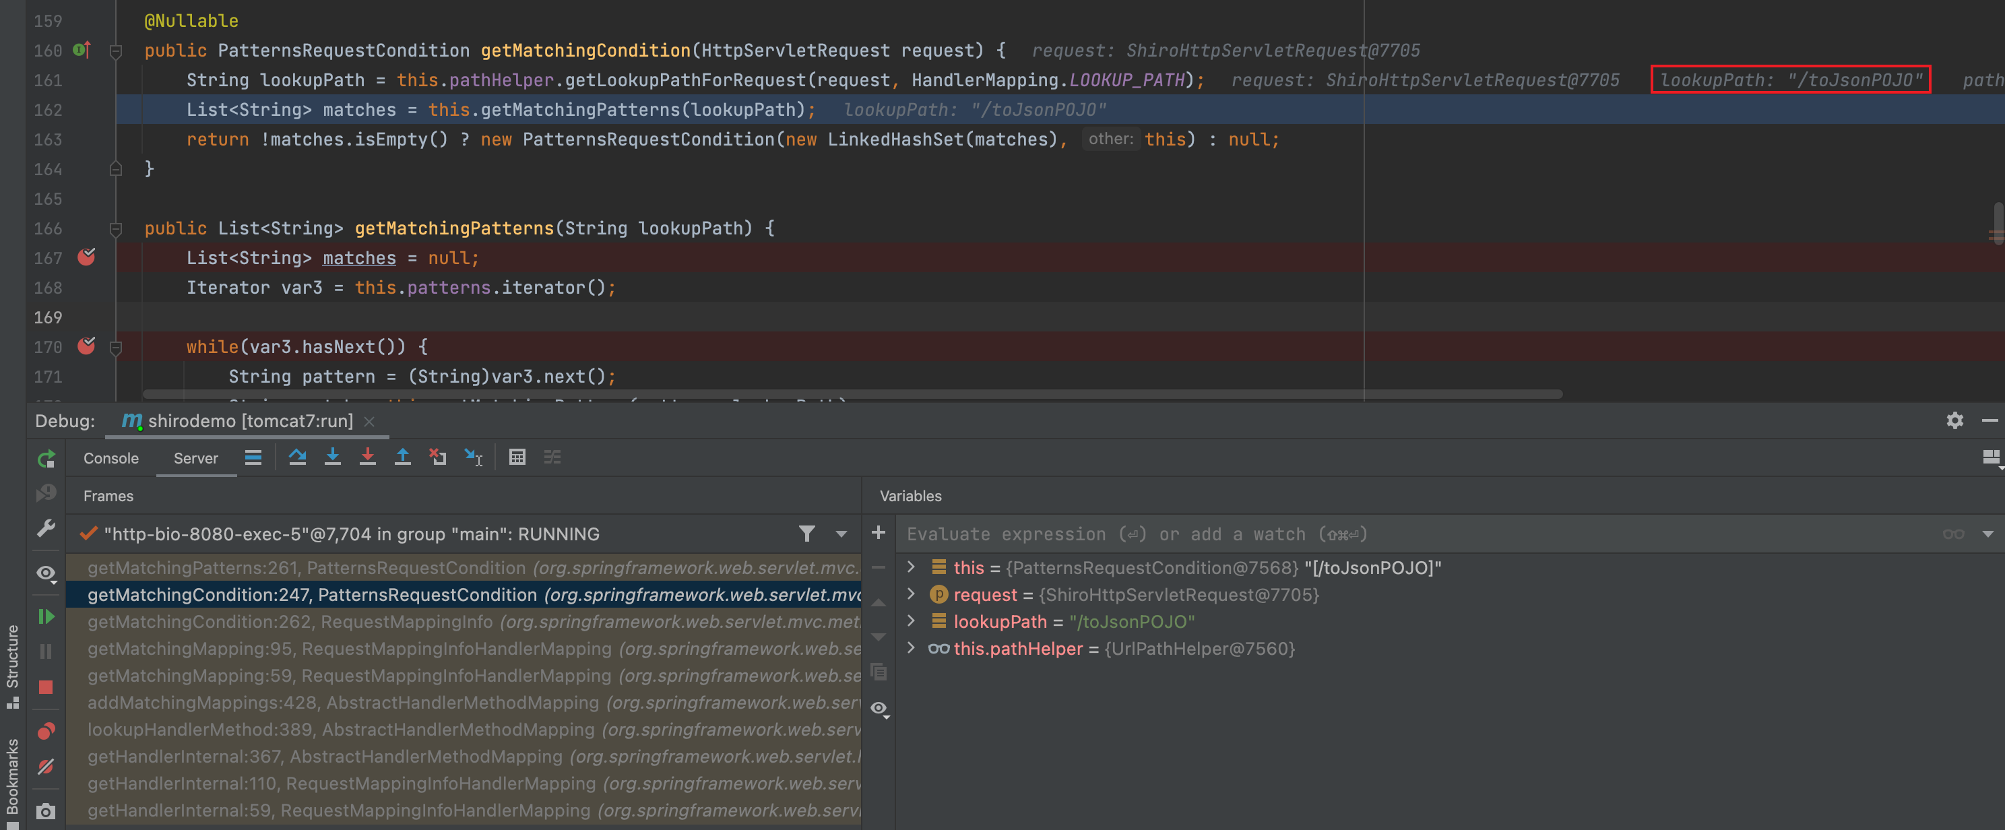The height and width of the screenshot is (830, 2005).
Task: Select frame addMatchingMappings:428
Action: 464,702
